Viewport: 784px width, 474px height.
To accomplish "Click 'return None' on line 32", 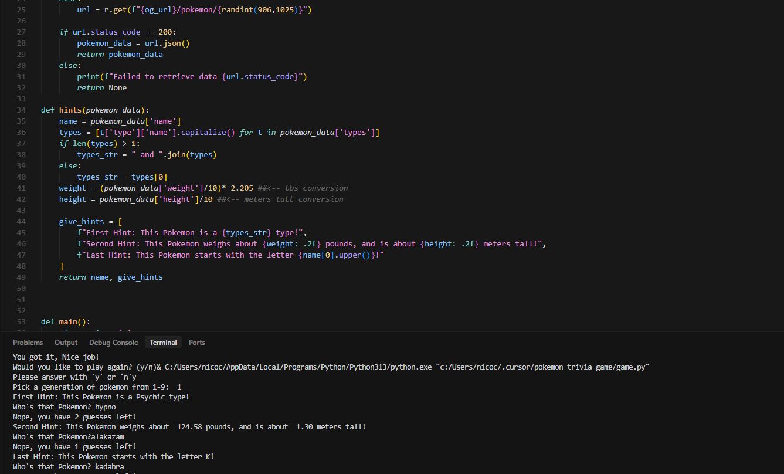I will (x=101, y=88).
